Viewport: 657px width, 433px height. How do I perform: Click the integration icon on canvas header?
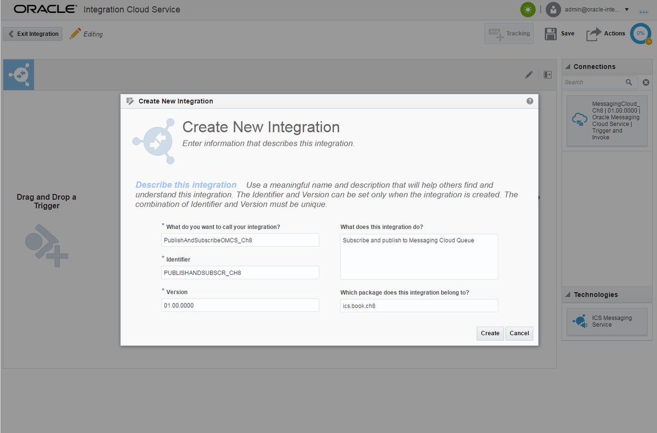(19, 75)
